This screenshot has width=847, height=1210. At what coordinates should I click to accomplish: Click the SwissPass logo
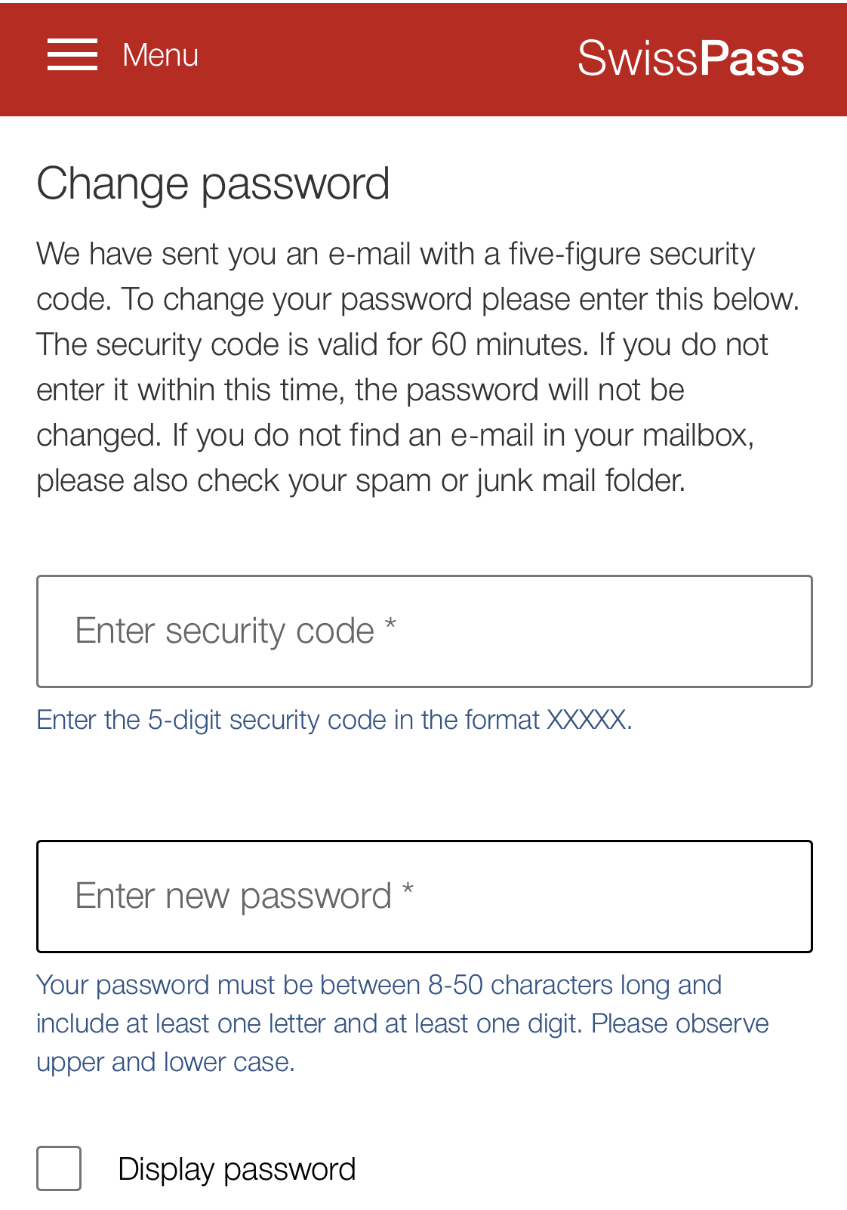point(691,58)
